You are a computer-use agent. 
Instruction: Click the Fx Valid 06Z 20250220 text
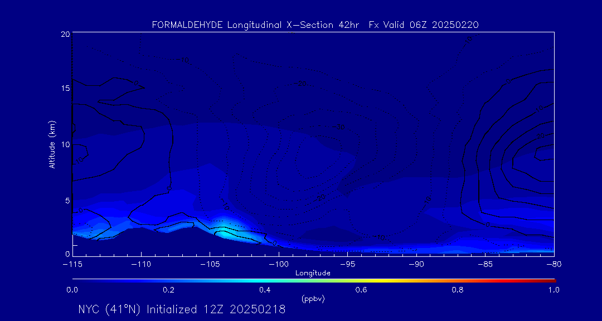[424, 25]
